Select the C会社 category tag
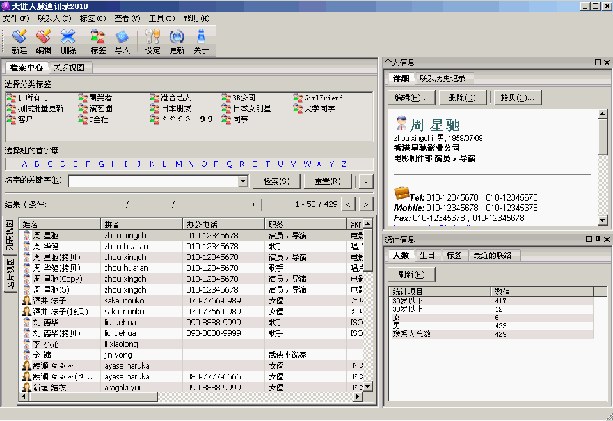The image size is (613, 421). tap(93, 119)
